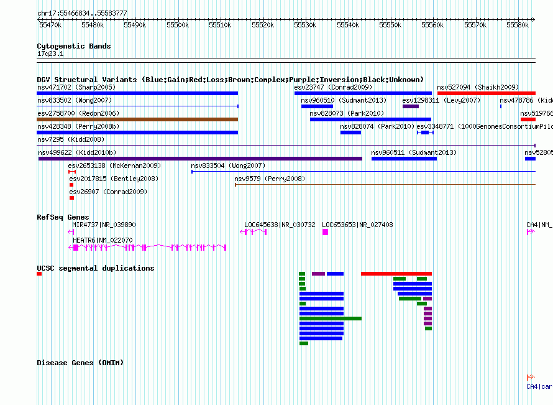The width and height of the screenshot is (553, 405).
Task: Click the nsv828073 blue gain bar
Action: point(370,119)
